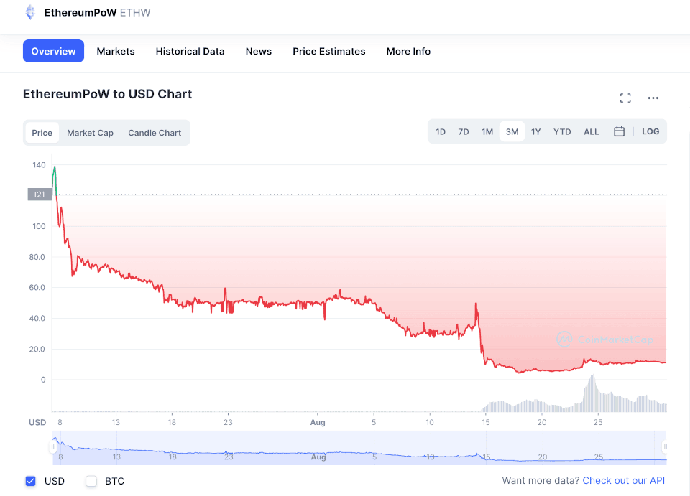Open the Markets tab

click(116, 52)
